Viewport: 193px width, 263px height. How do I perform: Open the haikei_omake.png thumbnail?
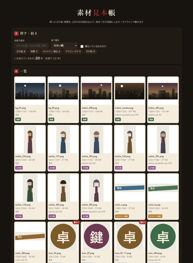[130, 91]
